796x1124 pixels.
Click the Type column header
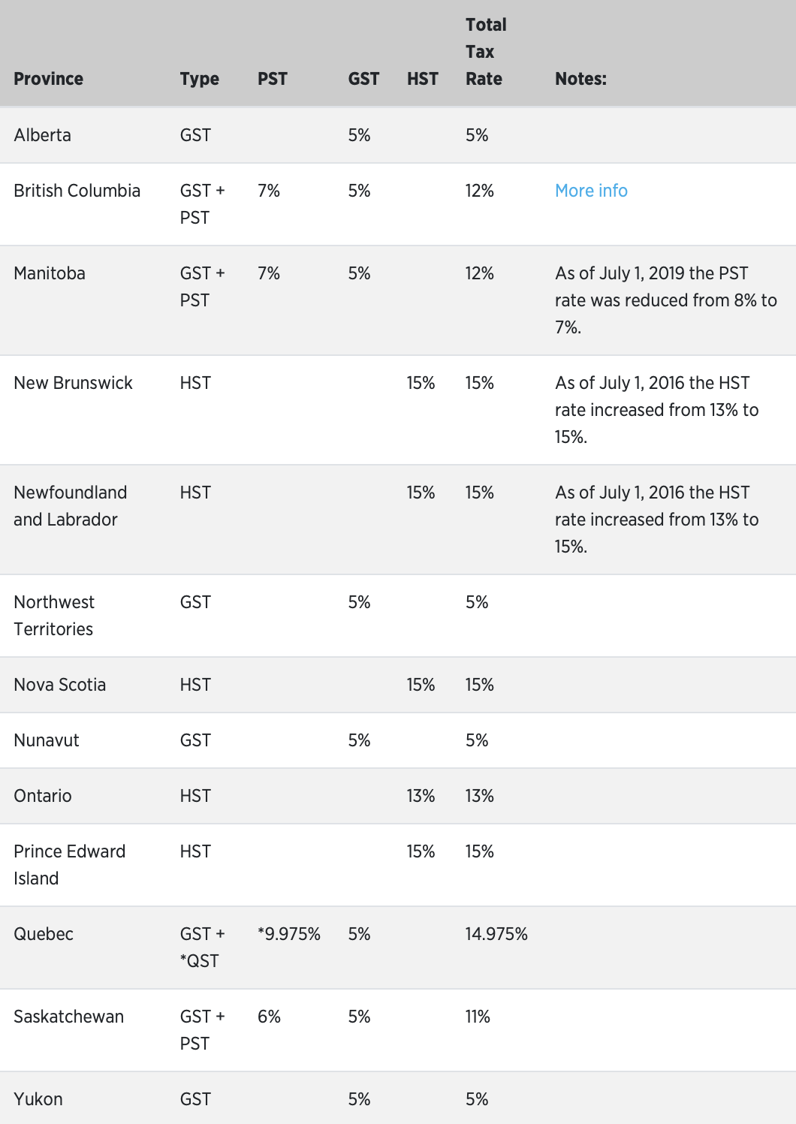(200, 79)
